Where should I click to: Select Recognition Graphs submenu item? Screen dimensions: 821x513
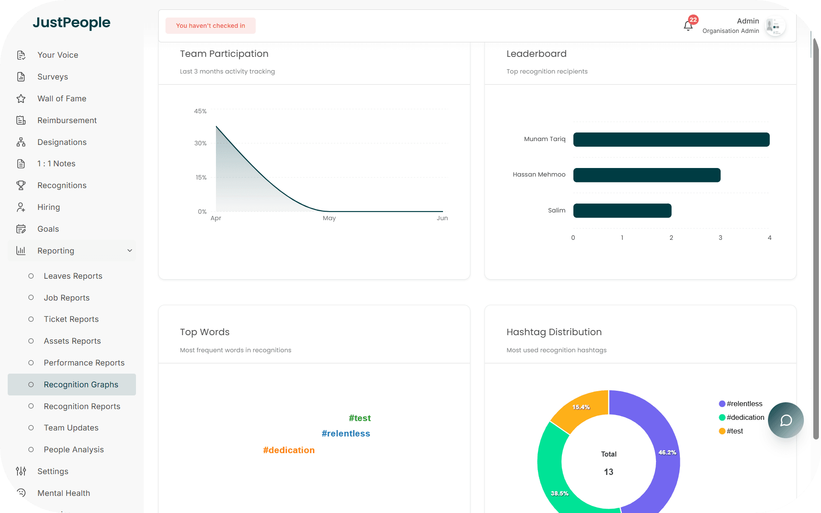point(72,385)
